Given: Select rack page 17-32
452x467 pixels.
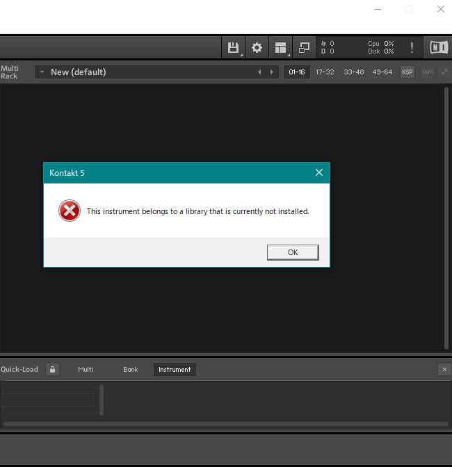Looking at the screenshot, I should pyautogui.click(x=325, y=72).
